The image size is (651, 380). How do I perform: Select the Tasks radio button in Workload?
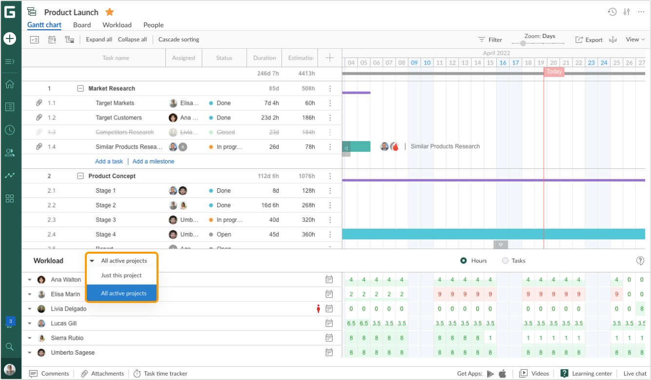point(505,260)
